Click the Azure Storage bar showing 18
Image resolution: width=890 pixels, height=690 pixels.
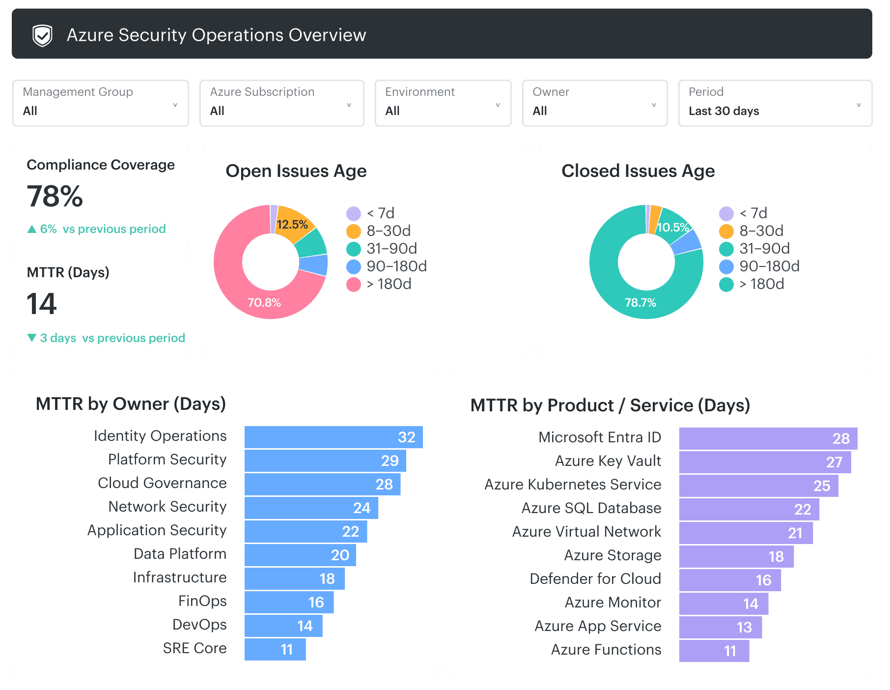coord(736,556)
